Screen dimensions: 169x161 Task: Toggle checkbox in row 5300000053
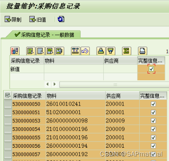153,121
